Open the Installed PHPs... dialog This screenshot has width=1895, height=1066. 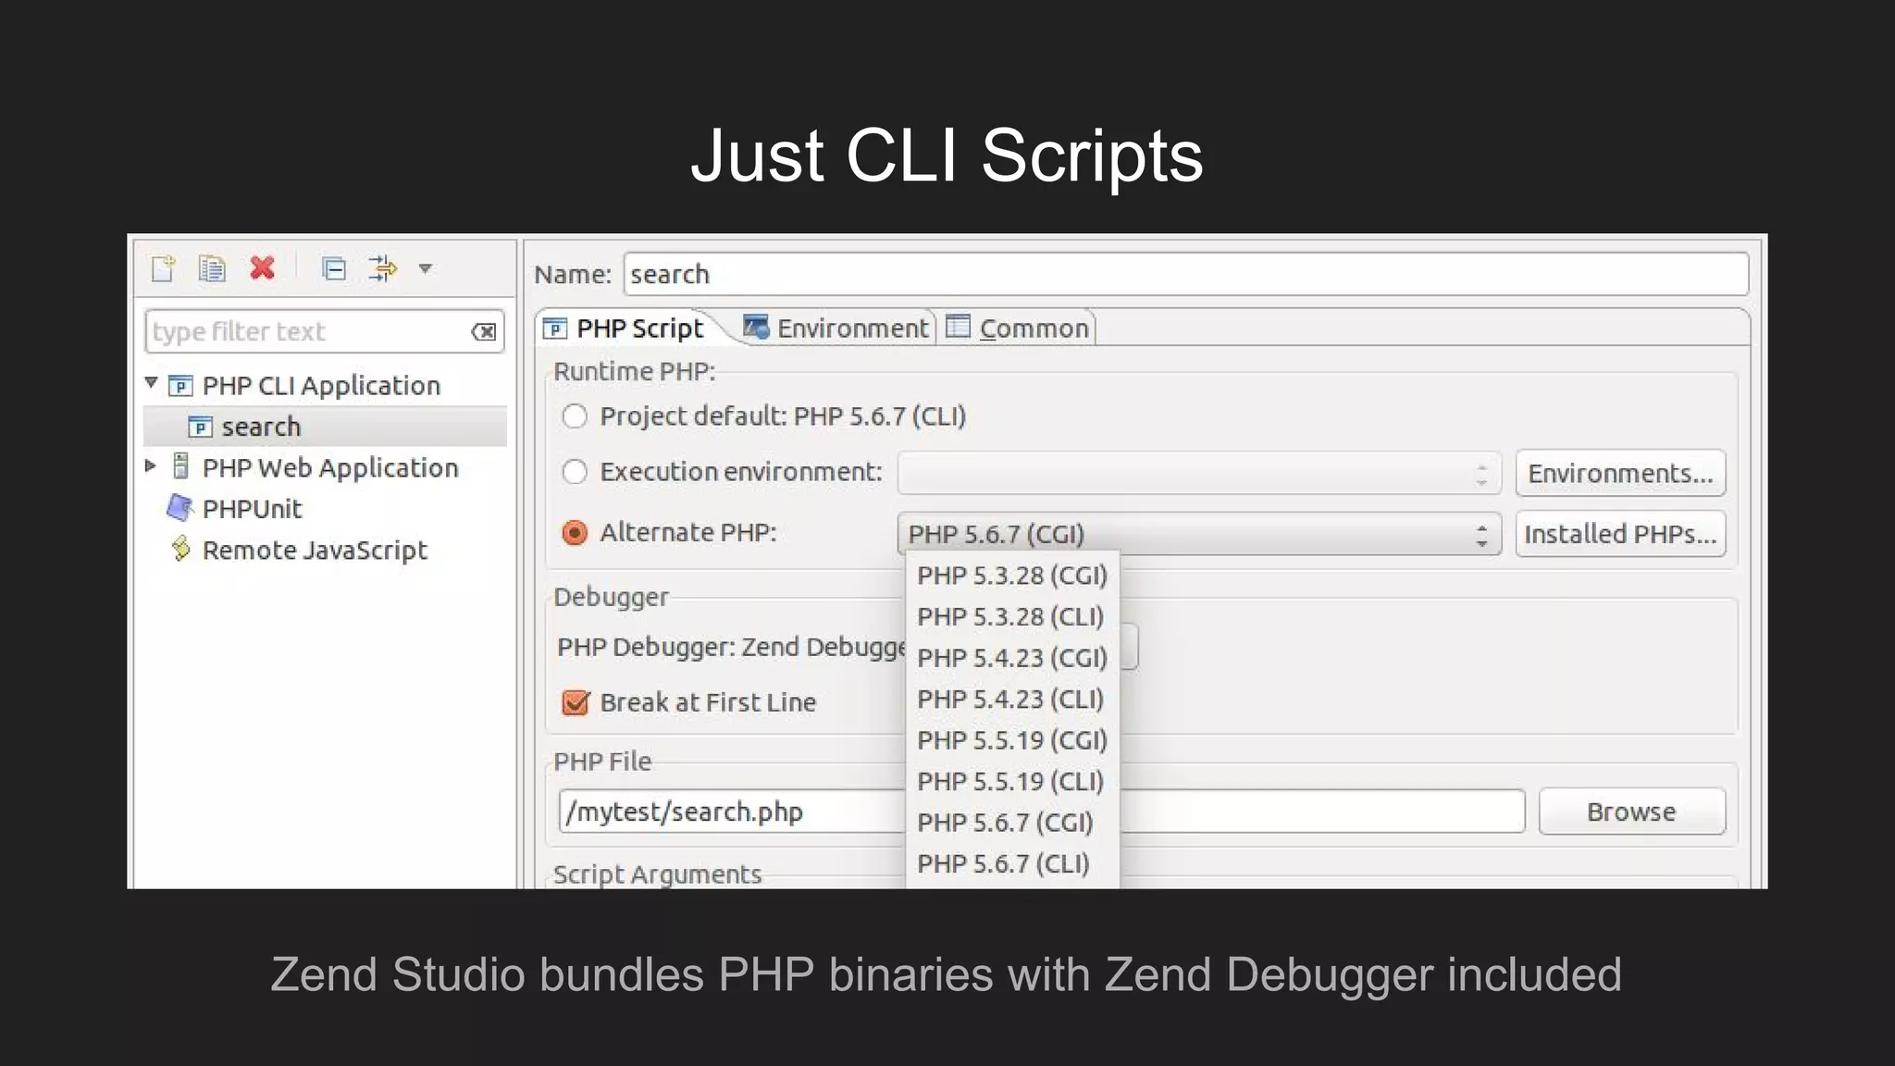click(1620, 534)
